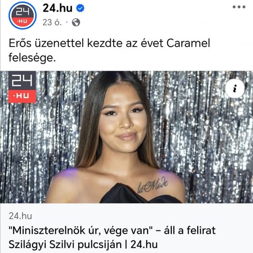This screenshot has width=253, height=253.
Task: Open the round info 'i' button on image
Action: [x=235, y=88]
